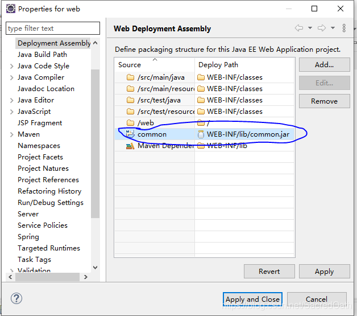The height and width of the screenshot is (316, 357).
Task: Open the back history dropdown arrow
Action: 310,28
